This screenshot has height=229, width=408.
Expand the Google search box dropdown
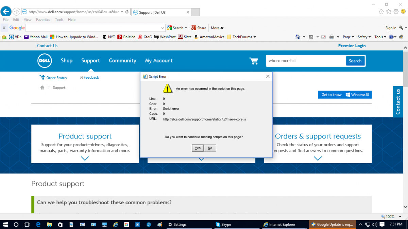pyautogui.click(x=163, y=28)
